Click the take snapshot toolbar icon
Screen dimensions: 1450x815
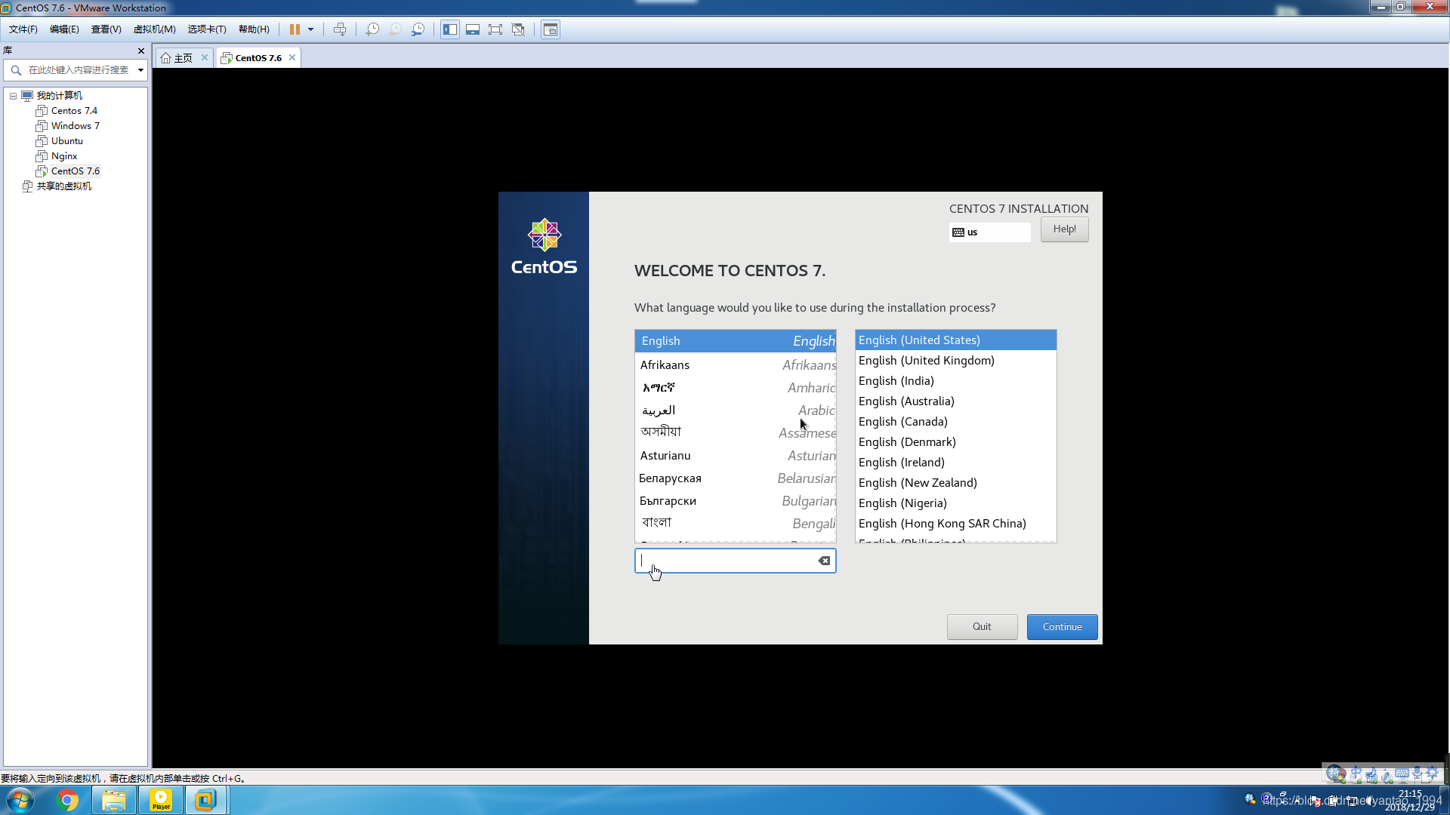(372, 29)
